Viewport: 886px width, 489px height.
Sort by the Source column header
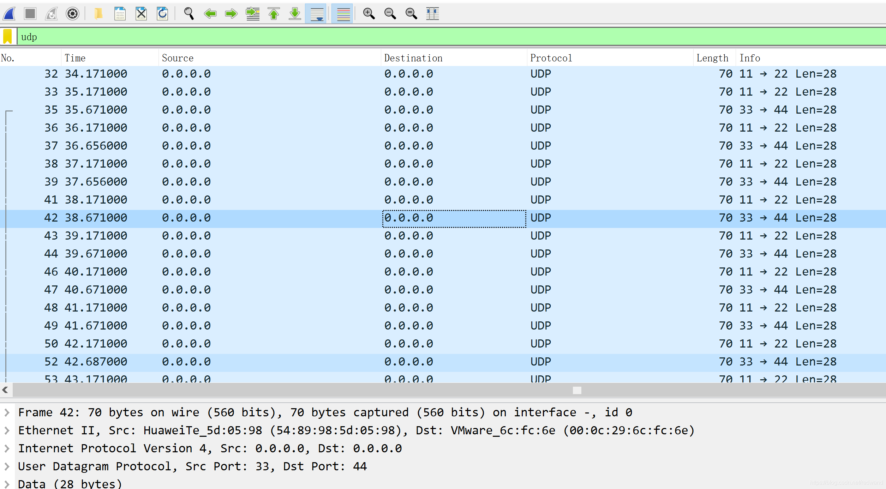(270, 58)
